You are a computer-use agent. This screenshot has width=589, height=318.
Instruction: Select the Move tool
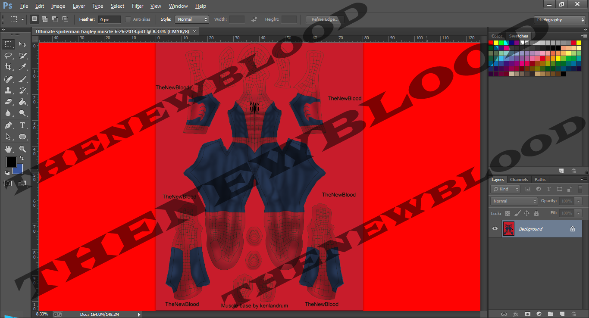click(x=22, y=44)
